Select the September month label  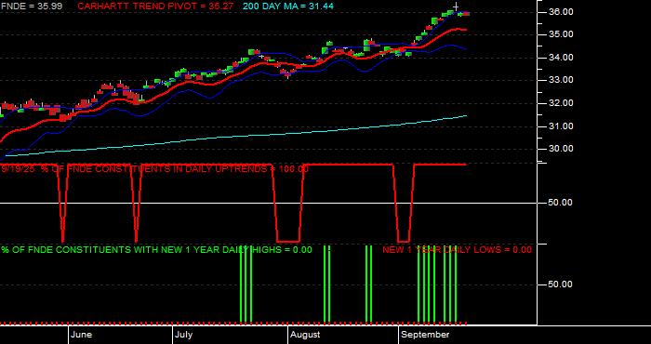pos(426,335)
